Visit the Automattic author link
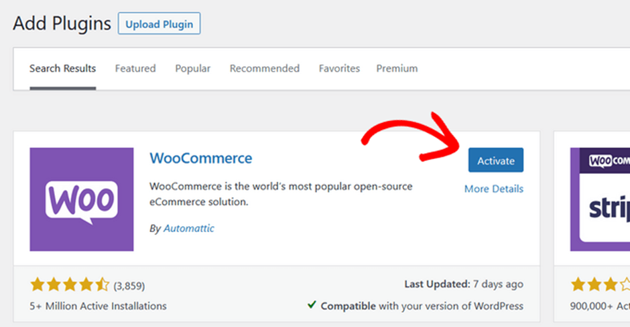This screenshot has width=630, height=327. (189, 228)
